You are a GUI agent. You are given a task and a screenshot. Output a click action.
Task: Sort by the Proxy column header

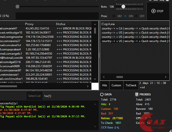(x=29, y=24)
